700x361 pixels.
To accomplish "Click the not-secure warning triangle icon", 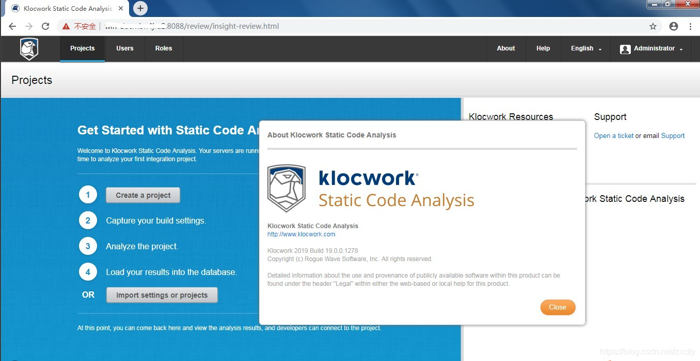I will [x=66, y=26].
